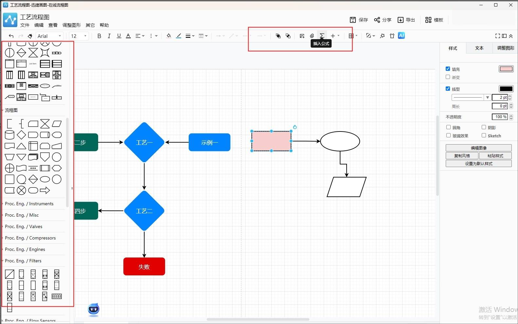
Task: Click the fill color bucket icon
Action: coord(169,36)
